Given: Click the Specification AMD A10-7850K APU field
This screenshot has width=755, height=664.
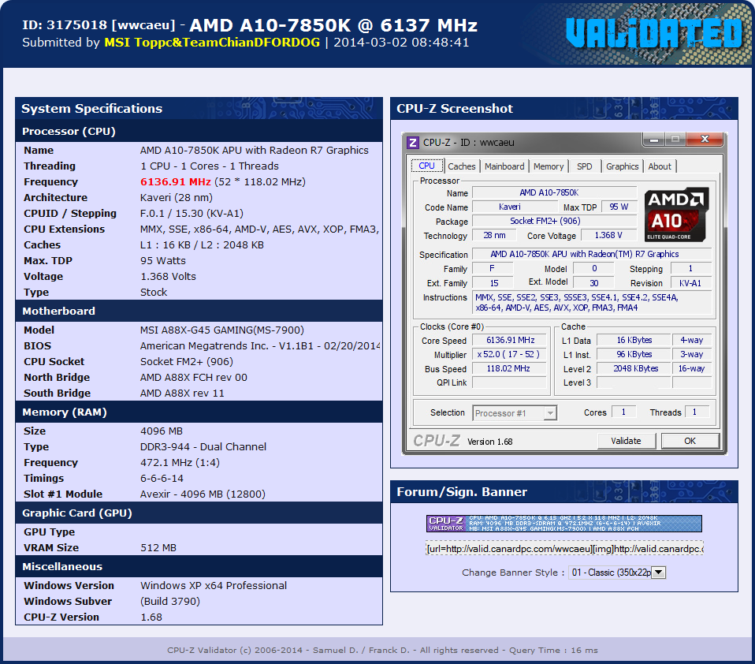Looking at the screenshot, I should (592, 254).
